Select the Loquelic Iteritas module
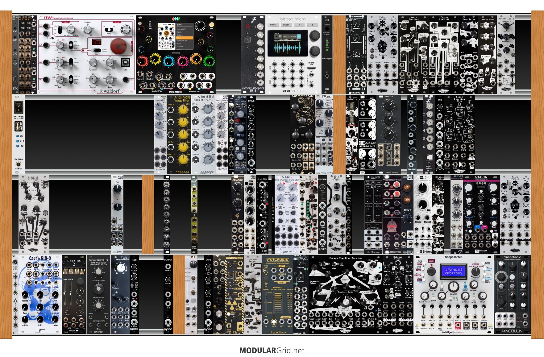 [x=34, y=215]
